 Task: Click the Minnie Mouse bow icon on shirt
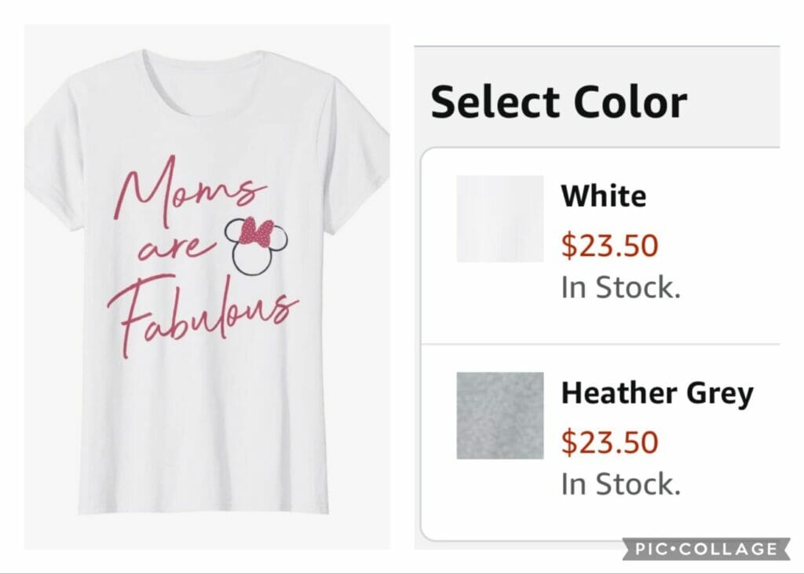pos(257,232)
